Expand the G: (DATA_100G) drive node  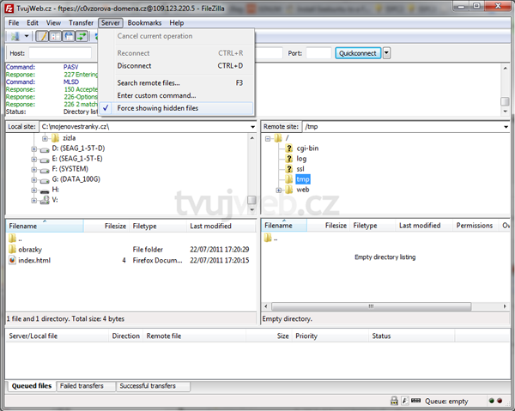tap(33, 180)
